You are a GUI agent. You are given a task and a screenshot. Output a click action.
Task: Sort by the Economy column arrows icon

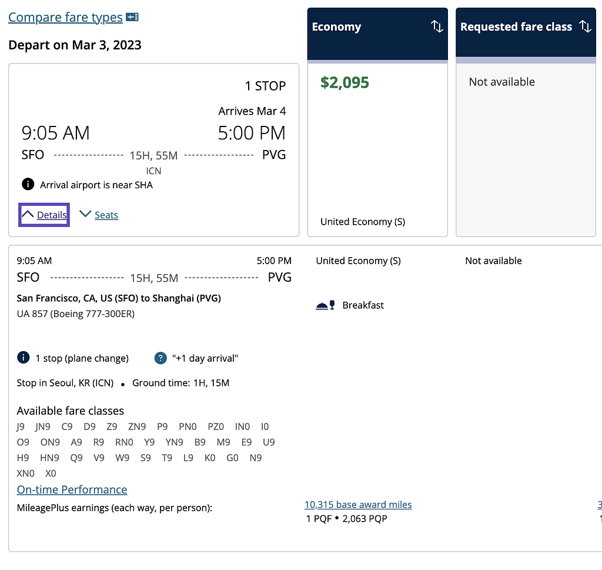(x=437, y=26)
